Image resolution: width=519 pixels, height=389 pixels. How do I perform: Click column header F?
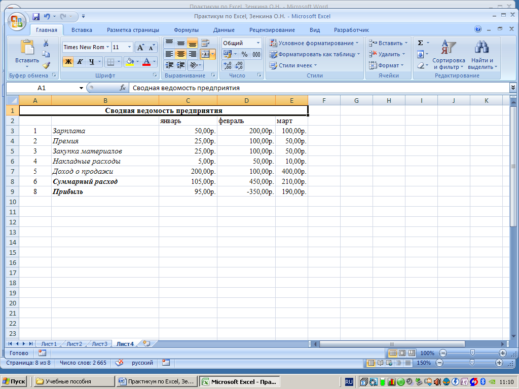pyautogui.click(x=324, y=101)
